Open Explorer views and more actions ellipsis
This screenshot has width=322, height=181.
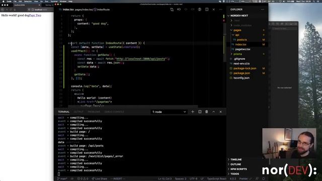coord(262,10)
